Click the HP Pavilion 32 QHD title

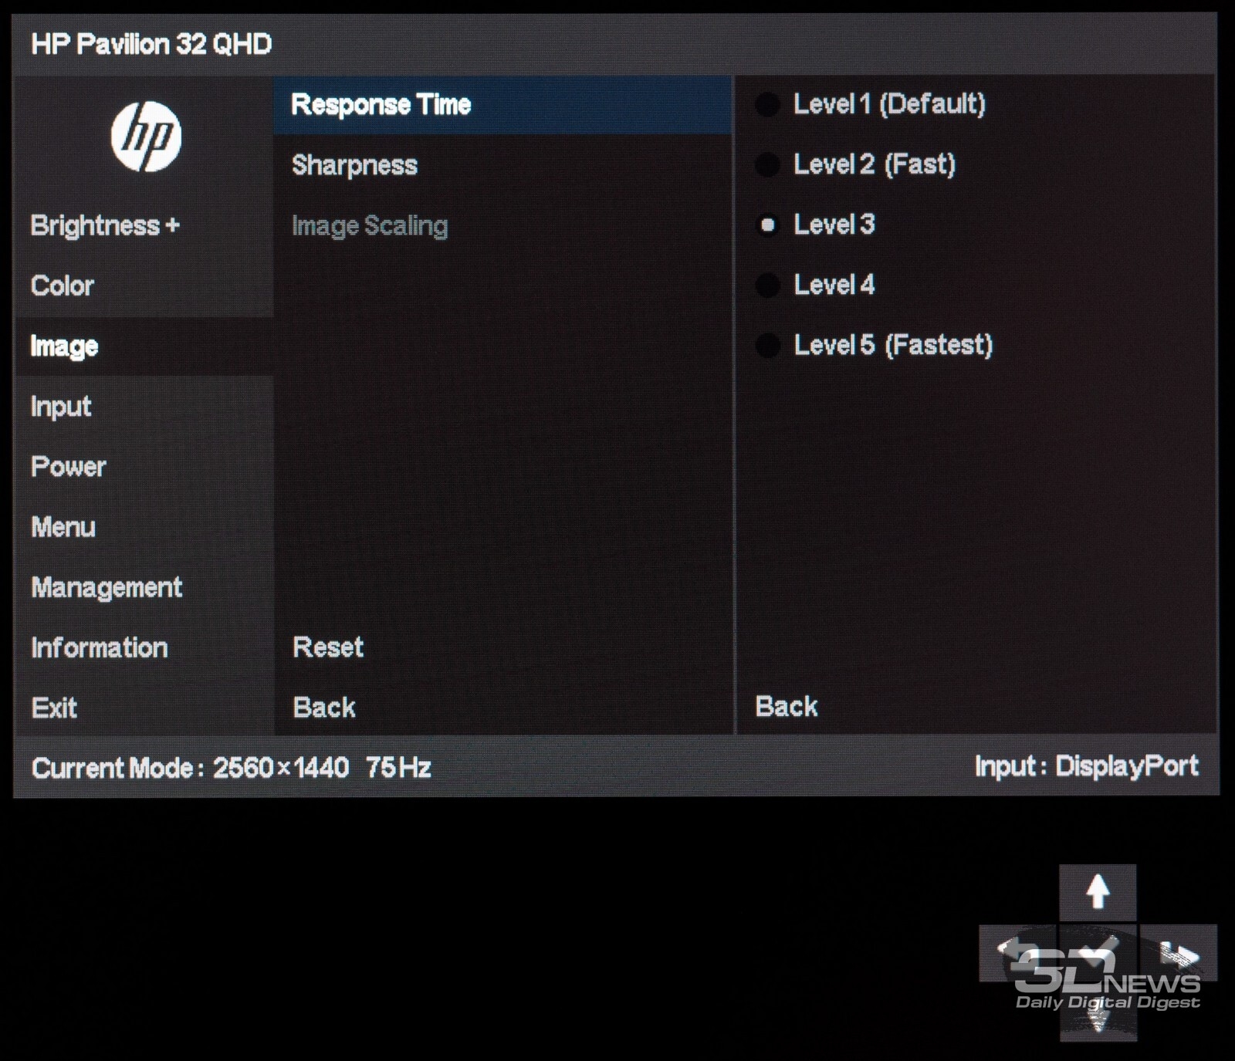click(x=151, y=44)
